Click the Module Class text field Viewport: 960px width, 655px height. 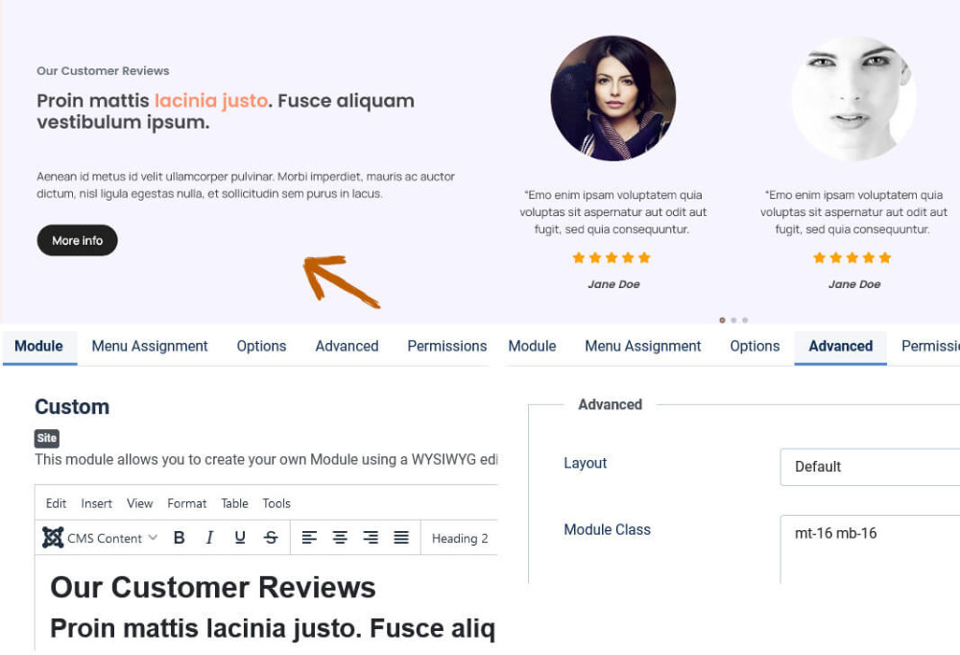[x=870, y=549]
